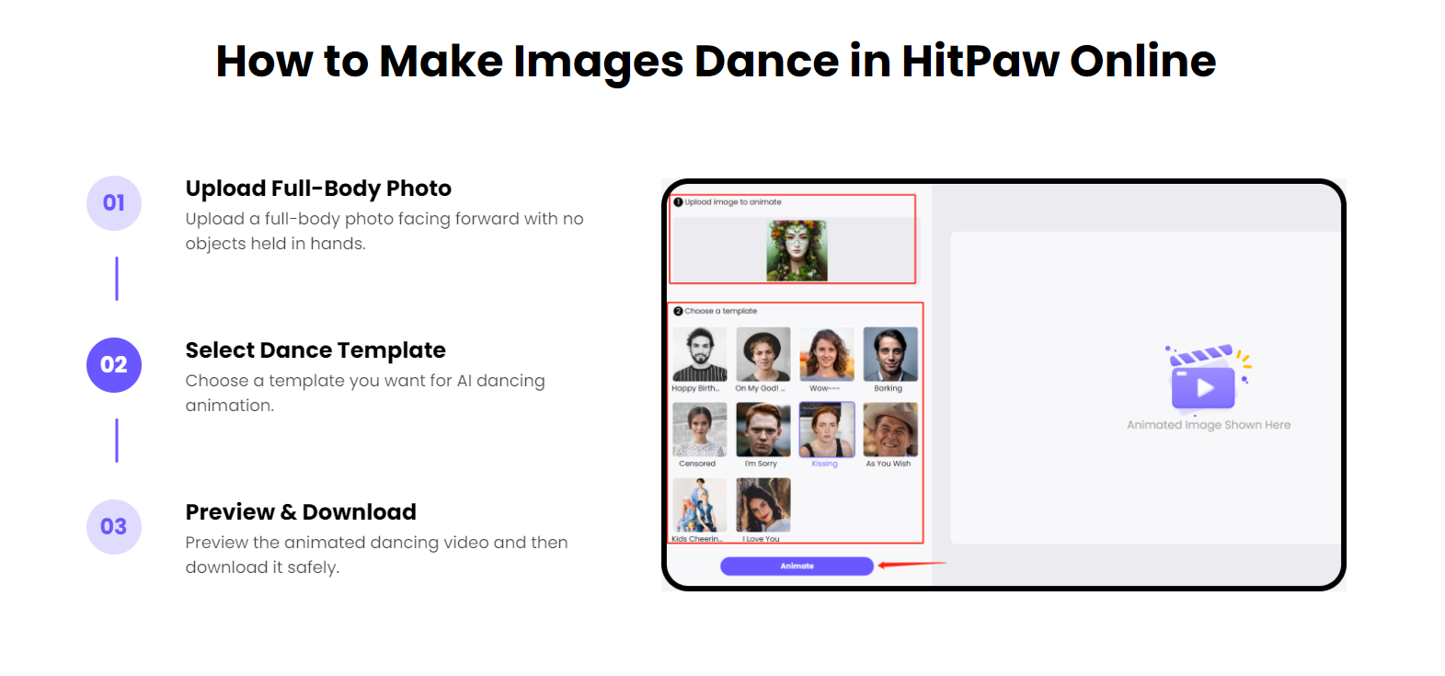Choose the Barking template thumbnail
This screenshot has width=1445, height=676.
click(890, 354)
